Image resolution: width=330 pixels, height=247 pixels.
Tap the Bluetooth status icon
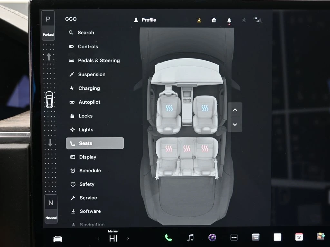tap(244, 20)
